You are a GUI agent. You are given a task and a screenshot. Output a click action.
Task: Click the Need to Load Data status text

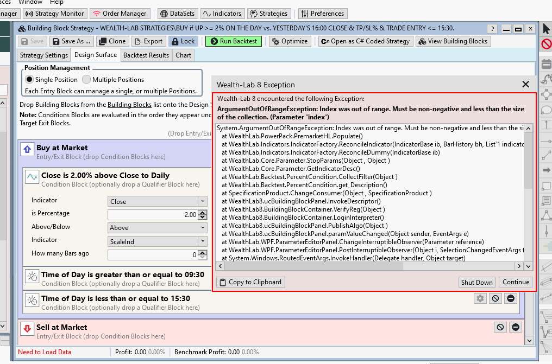pyautogui.click(x=45, y=352)
